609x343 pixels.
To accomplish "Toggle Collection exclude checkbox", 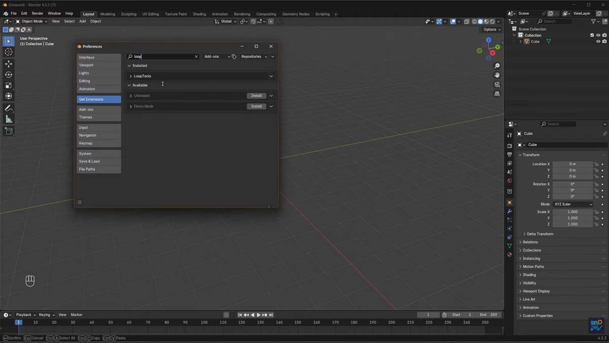I will (x=592, y=36).
